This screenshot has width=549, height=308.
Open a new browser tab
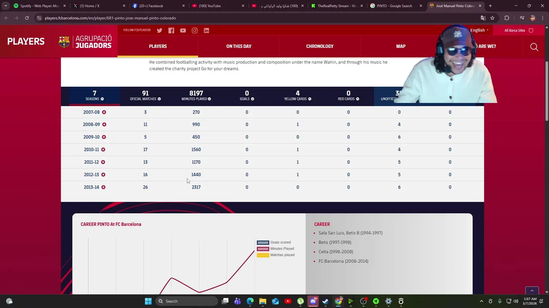[x=490, y=6]
